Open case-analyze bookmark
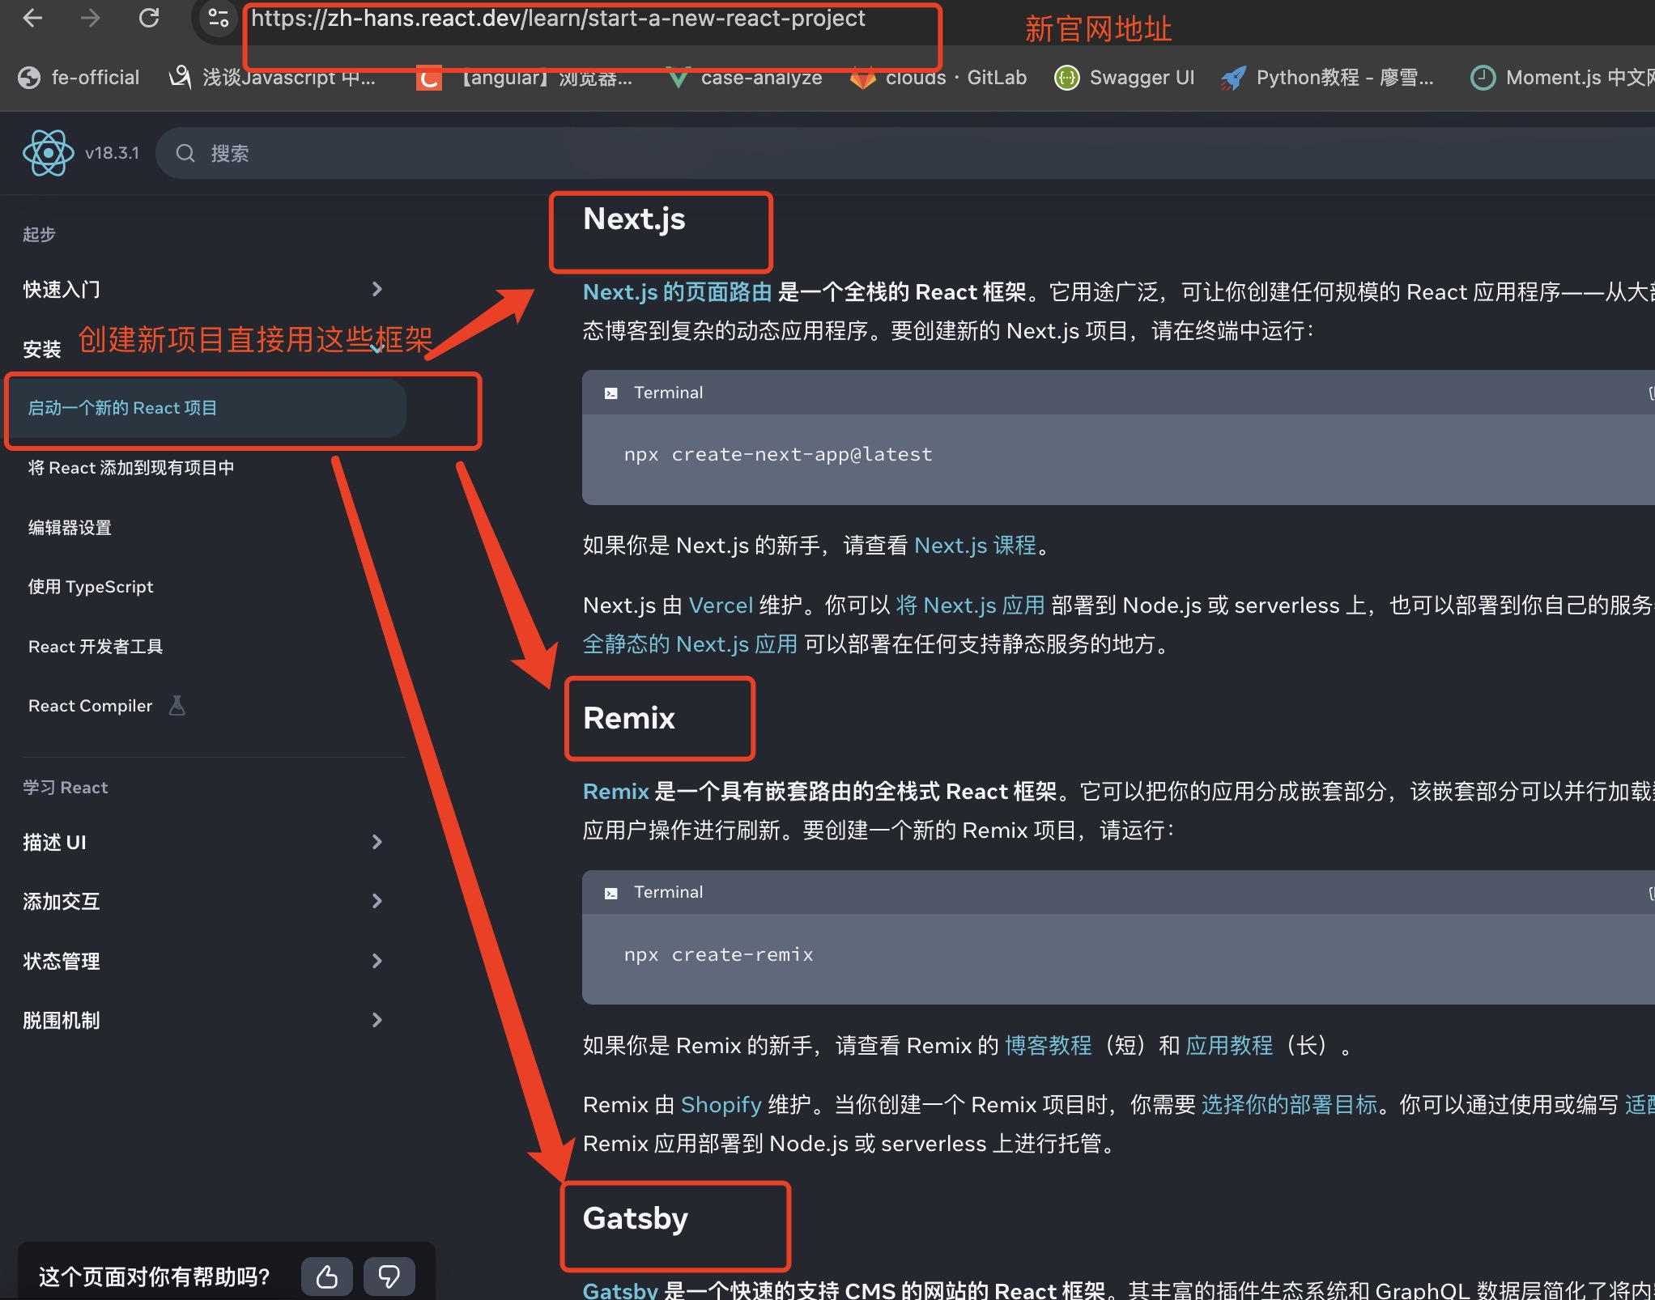Screen dimensions: 1655x1300 745,78
